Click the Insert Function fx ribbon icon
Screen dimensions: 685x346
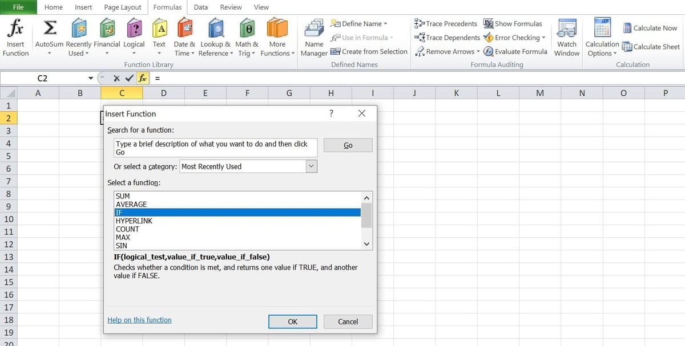click(15, 29)
